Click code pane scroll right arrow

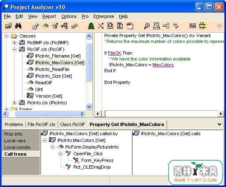(x=221, y=114)
